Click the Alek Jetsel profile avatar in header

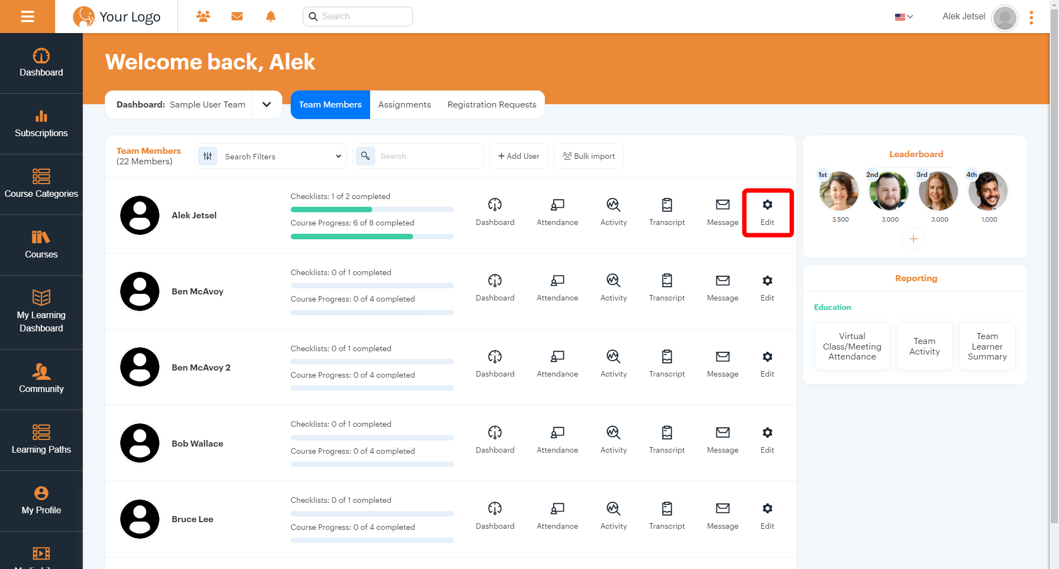[x=1004, y=18]
